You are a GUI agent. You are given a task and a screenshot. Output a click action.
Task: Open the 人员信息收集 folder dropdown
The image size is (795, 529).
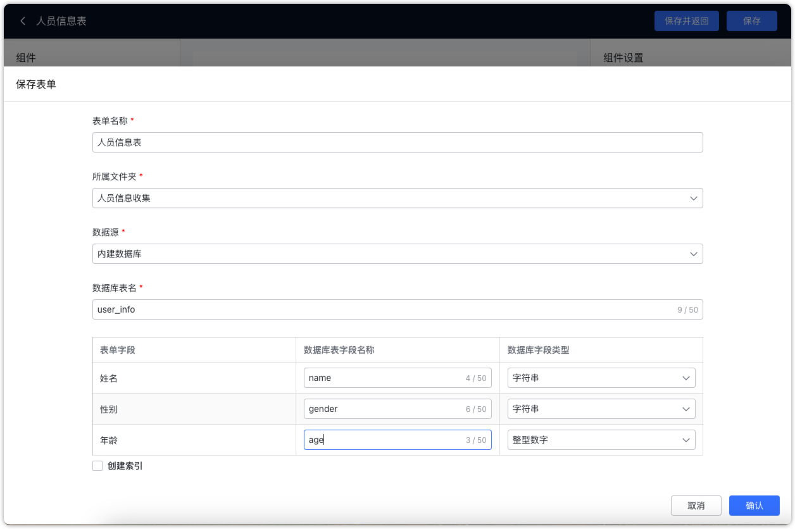tap(398, 198)
